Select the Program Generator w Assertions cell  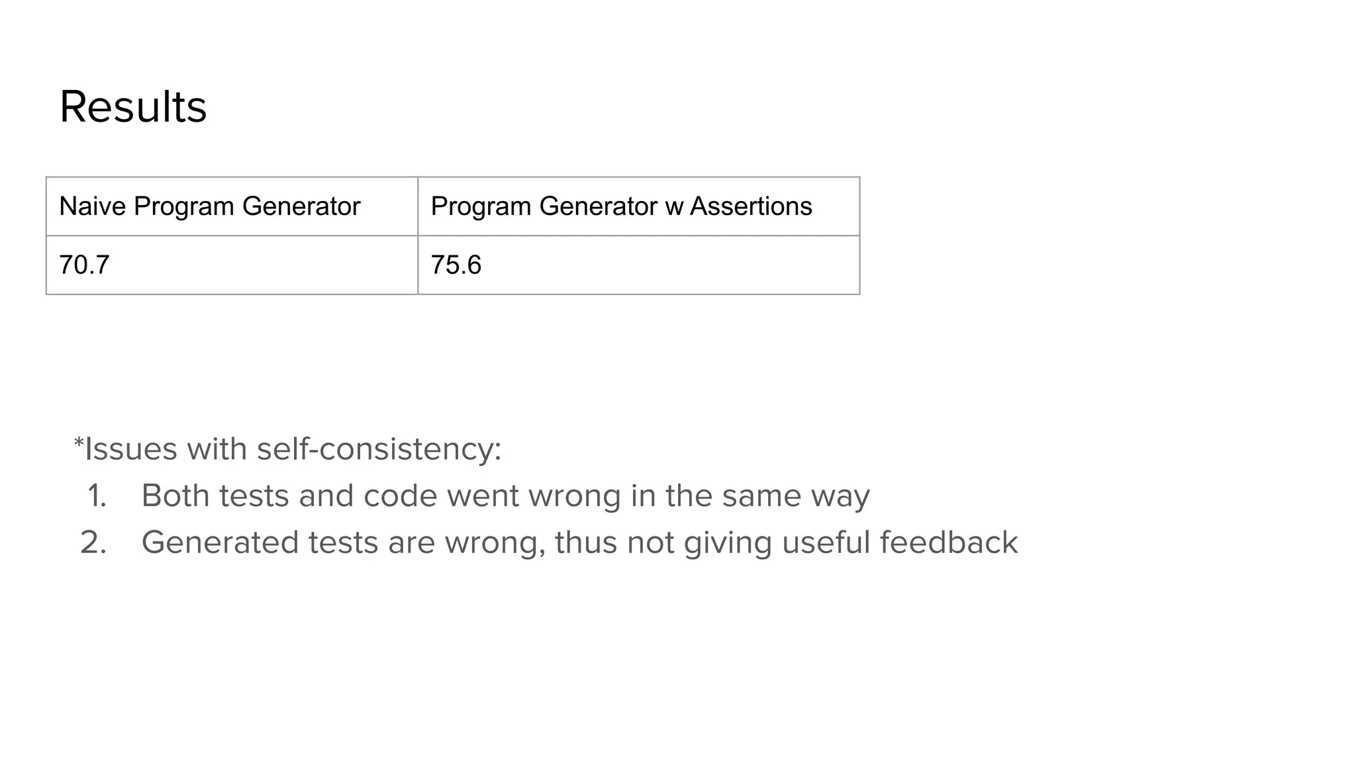pyautogui.click(x=639, y=206)
